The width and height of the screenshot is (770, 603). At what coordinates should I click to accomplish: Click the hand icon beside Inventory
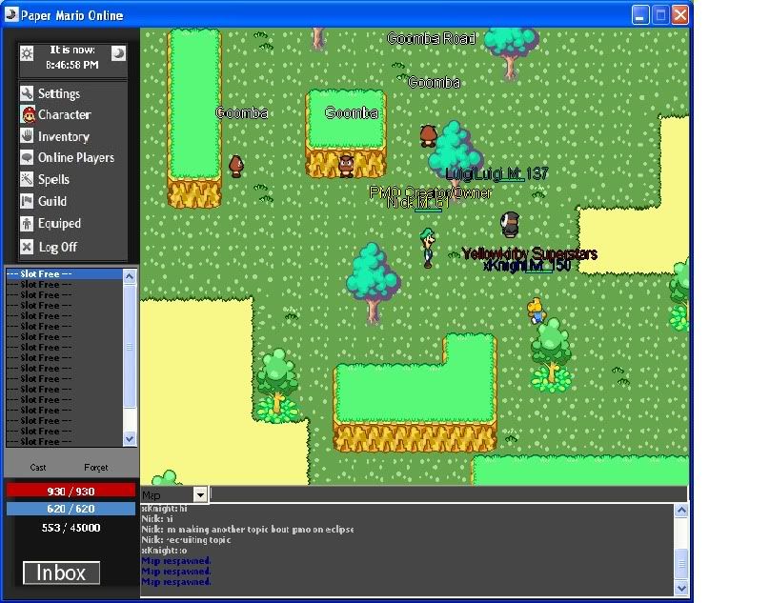[x=27, y=136]
